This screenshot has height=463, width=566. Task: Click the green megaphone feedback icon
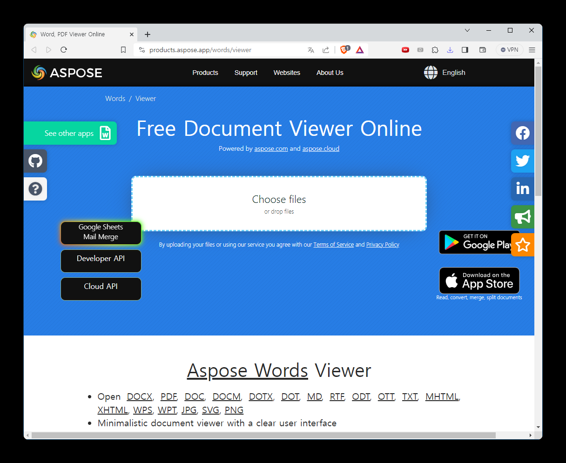tap(523, 217)
